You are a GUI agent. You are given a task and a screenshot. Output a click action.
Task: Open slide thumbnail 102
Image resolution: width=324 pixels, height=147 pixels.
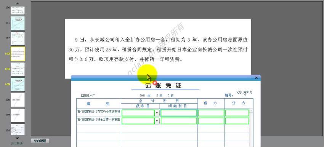point(18,38)
